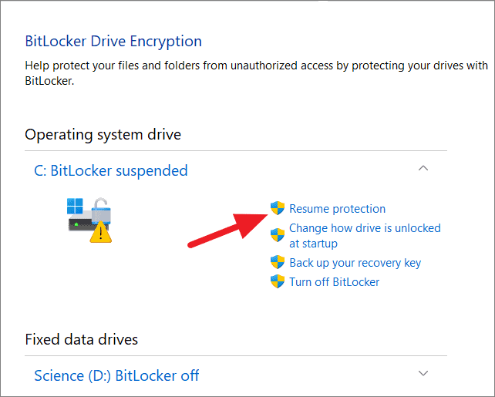Select Change how drive is unlocked at startup
The width and height of the screenshot is (495, 397).
pyautogui.click(x=365, y=236)
